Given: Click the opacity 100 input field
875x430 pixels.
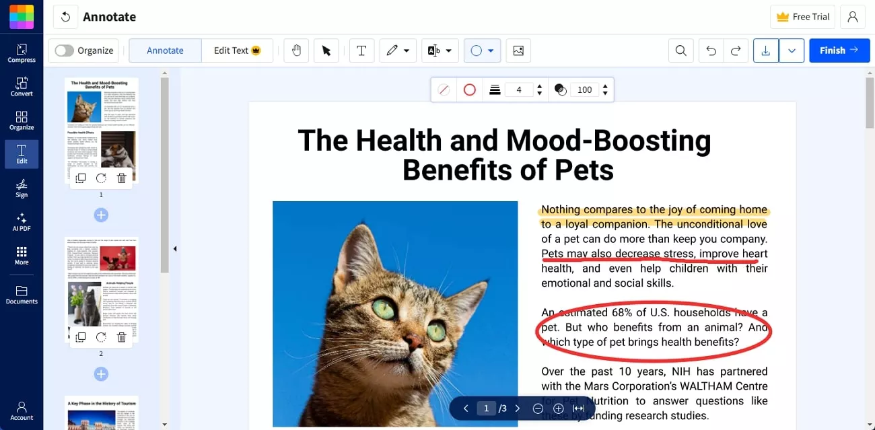Looking at the screenshot, I should coord(584,89).
